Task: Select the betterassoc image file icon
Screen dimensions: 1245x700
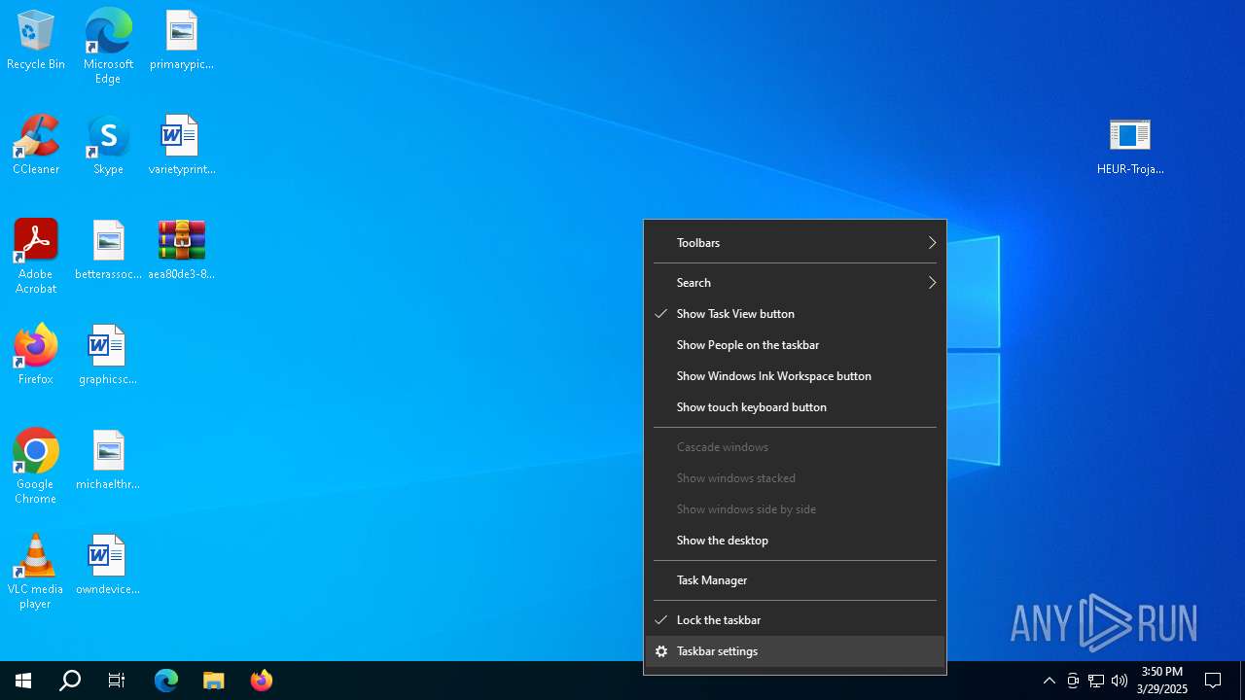Action: (108, 251)
